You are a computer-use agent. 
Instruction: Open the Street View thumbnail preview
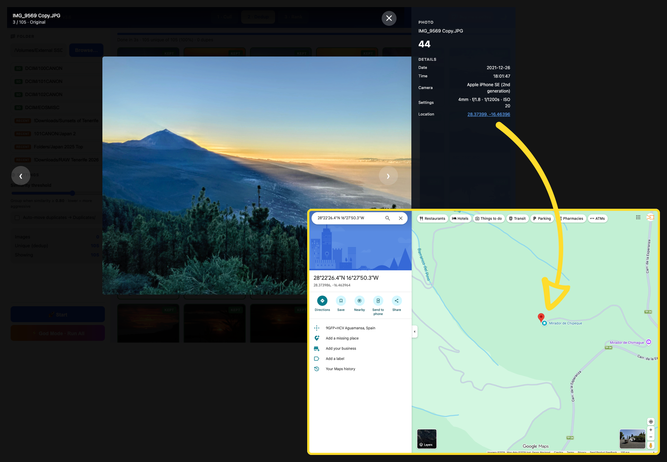(632, 439)
